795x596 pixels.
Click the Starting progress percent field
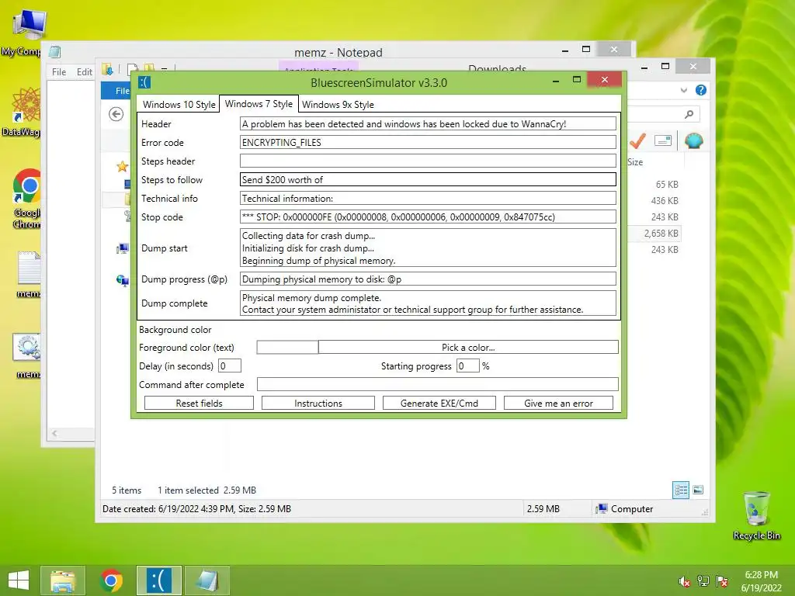point(467,366)
